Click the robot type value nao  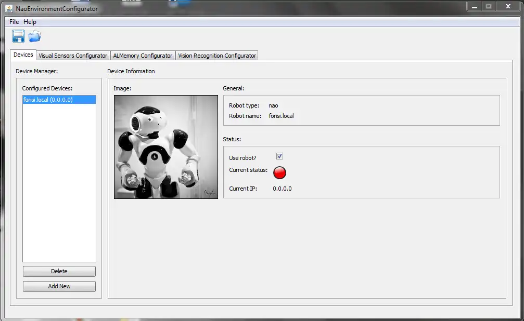[273, 105]
